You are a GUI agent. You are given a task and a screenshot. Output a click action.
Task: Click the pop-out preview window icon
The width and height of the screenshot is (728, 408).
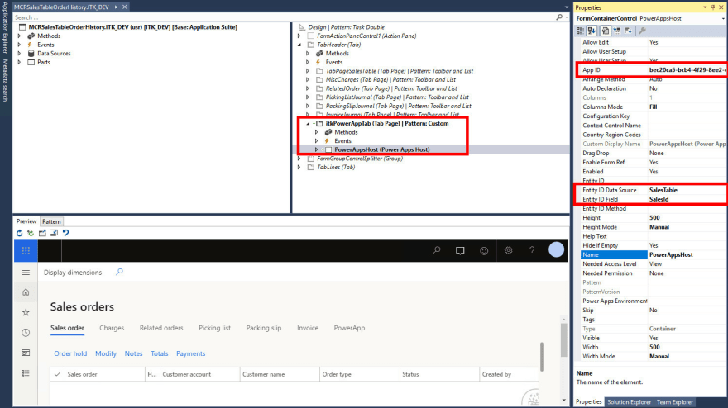(x=42, y=233)
